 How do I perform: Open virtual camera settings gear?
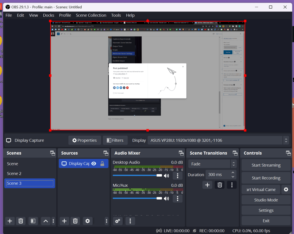[x=286, y=190]
